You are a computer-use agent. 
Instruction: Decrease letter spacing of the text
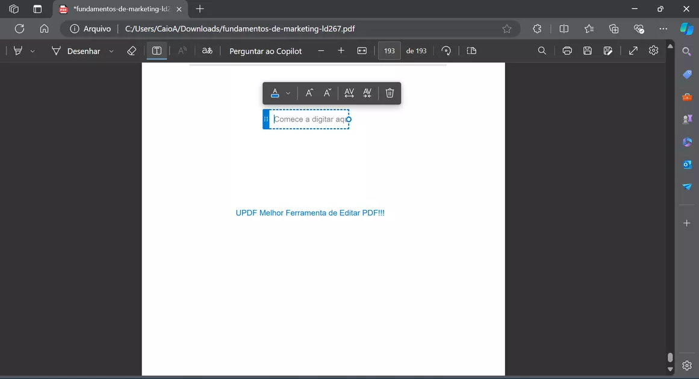367,93
